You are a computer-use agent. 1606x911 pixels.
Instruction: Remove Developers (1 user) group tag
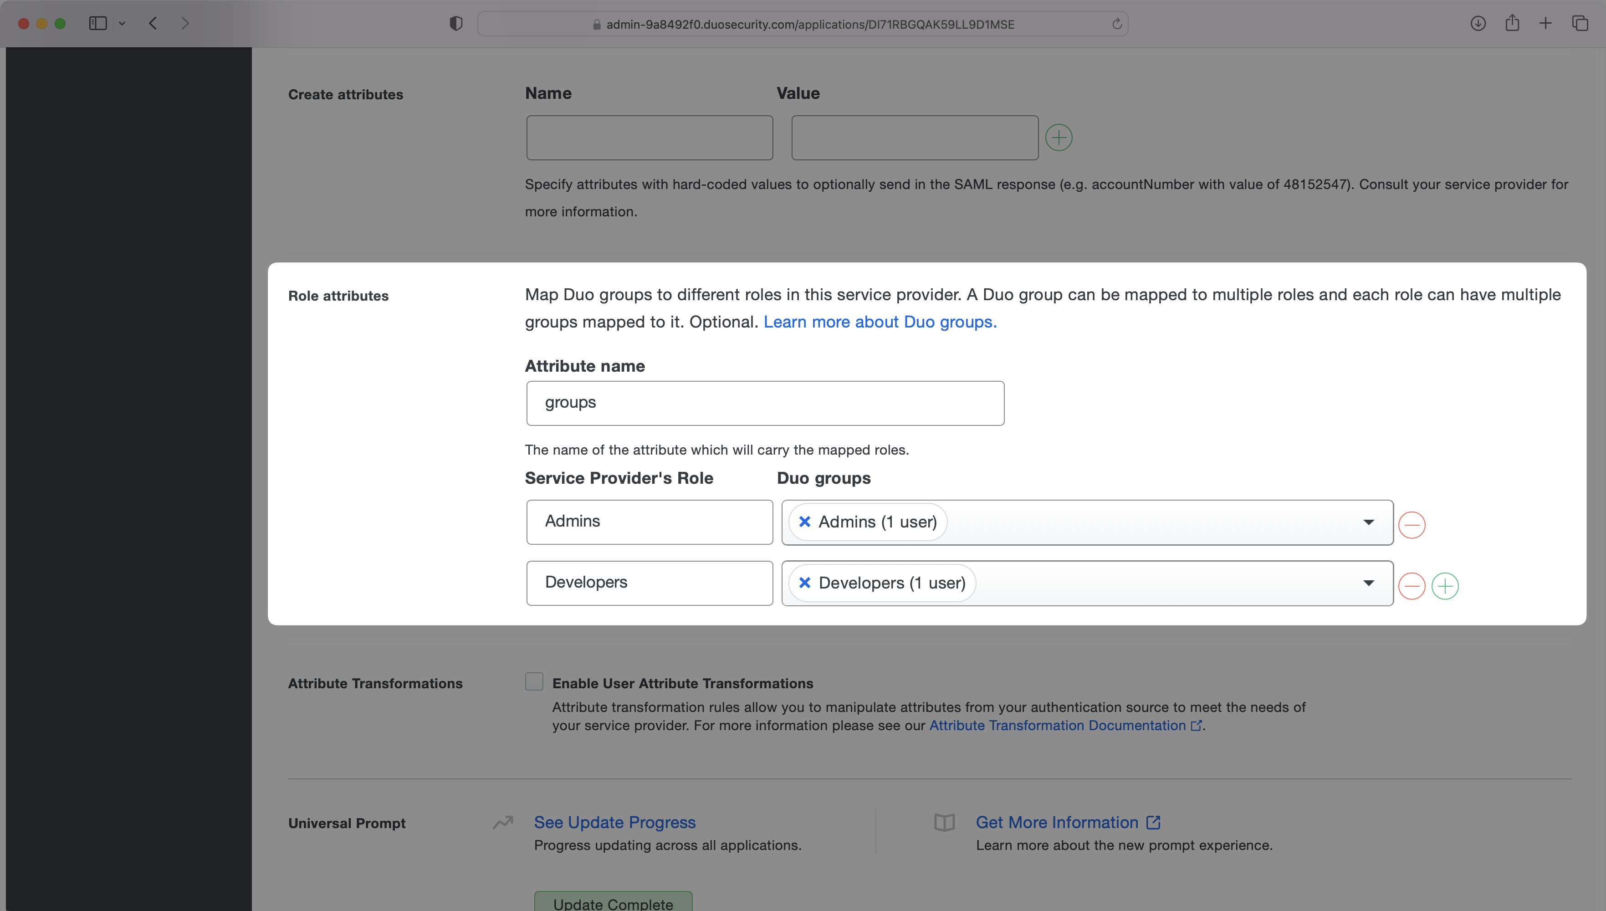pos(804,583)
